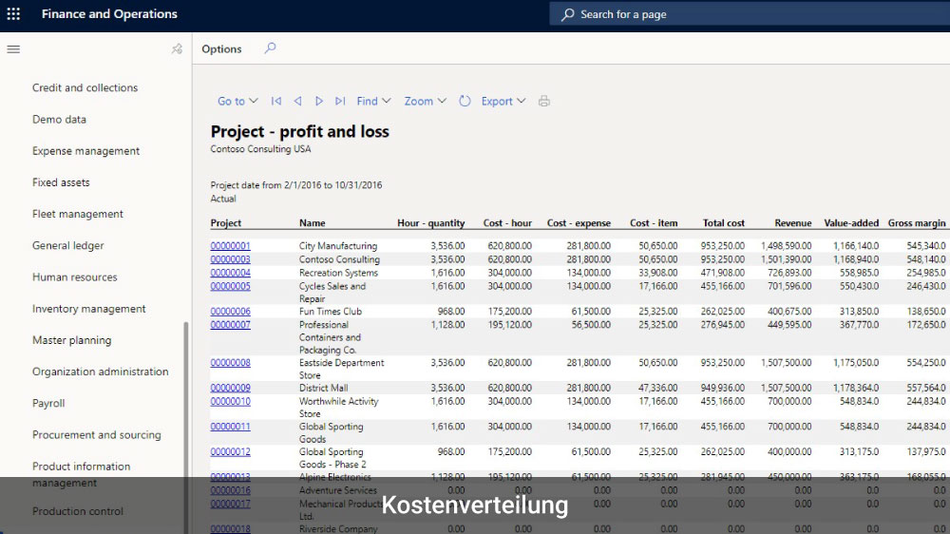This screenshot has width=950, height=534.
Task: Click the Gross margin column header
Action: tap(917, 223)
